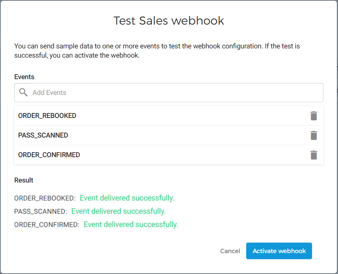Click ORDER_CONFIRMED label in Result section

point(47,224)
